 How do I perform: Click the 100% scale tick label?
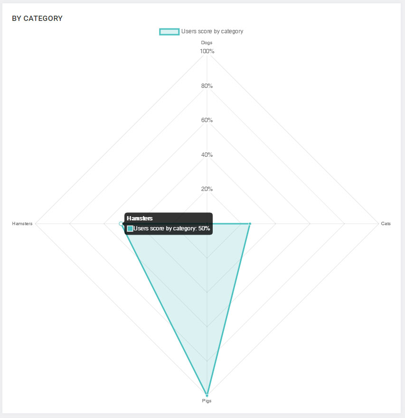(x=207, y=51)
